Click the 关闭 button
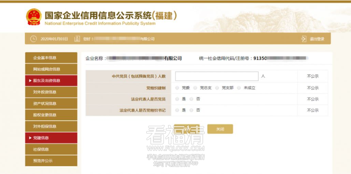Viewport: 351px width, 174px height. coord(220,129)
